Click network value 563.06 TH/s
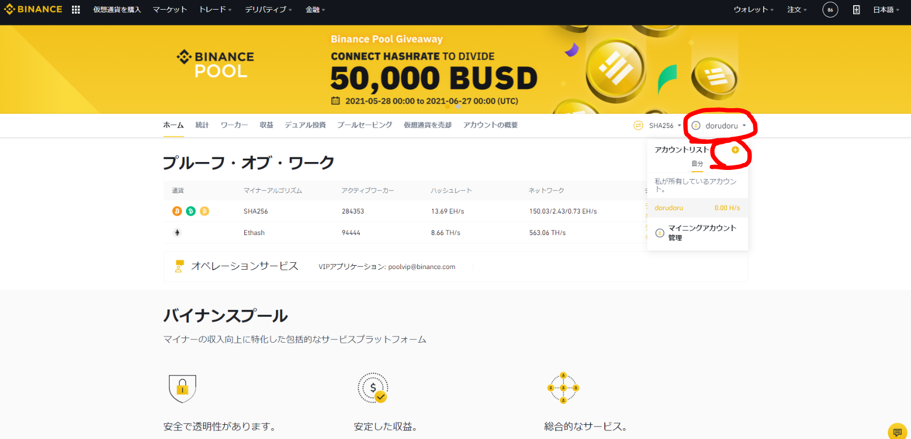The width and height of the screenshot is (911, 439). [x=548, y=233]
